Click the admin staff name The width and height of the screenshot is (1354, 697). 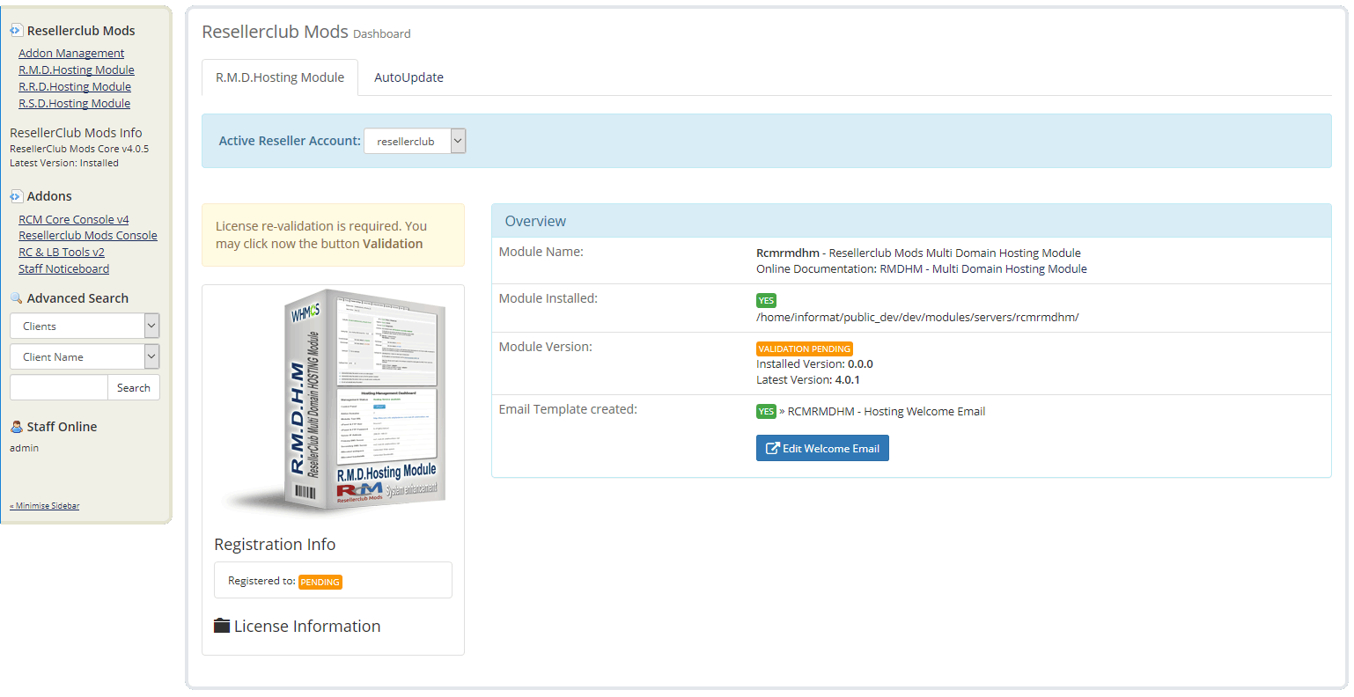[24, 448]
